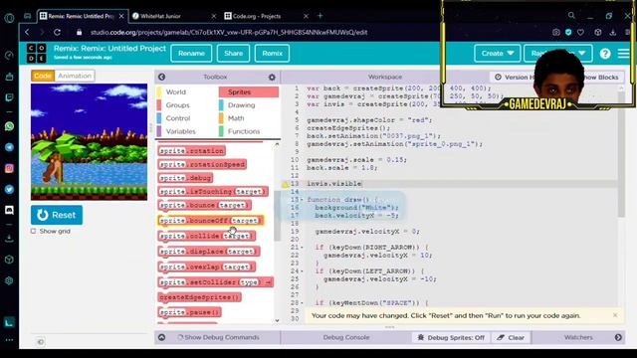Viewport: 637px width, 358px height.
Task: Open browser toolbar downloads icon
Action: [613, 32]
